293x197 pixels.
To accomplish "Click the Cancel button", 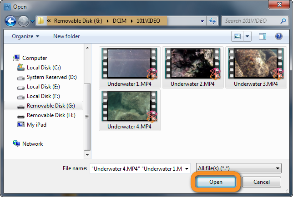I will [262, 182].
